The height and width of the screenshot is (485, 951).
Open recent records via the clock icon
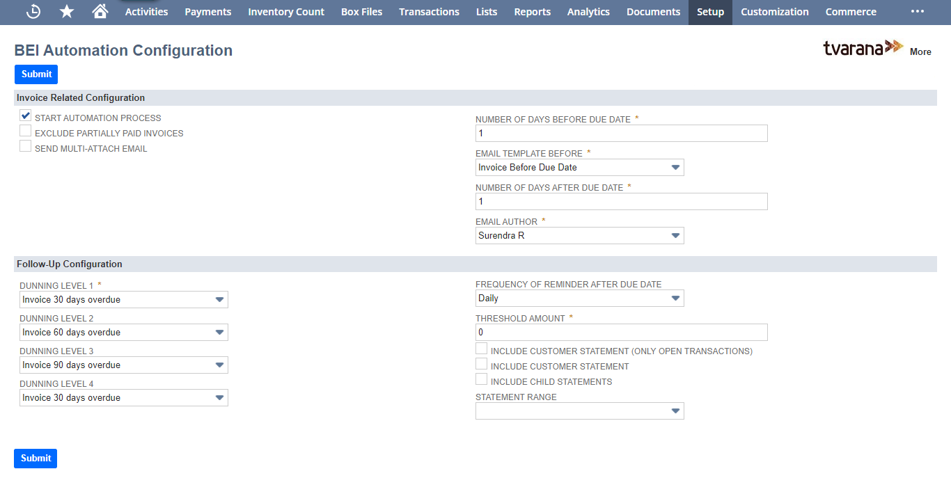(33, 12)
